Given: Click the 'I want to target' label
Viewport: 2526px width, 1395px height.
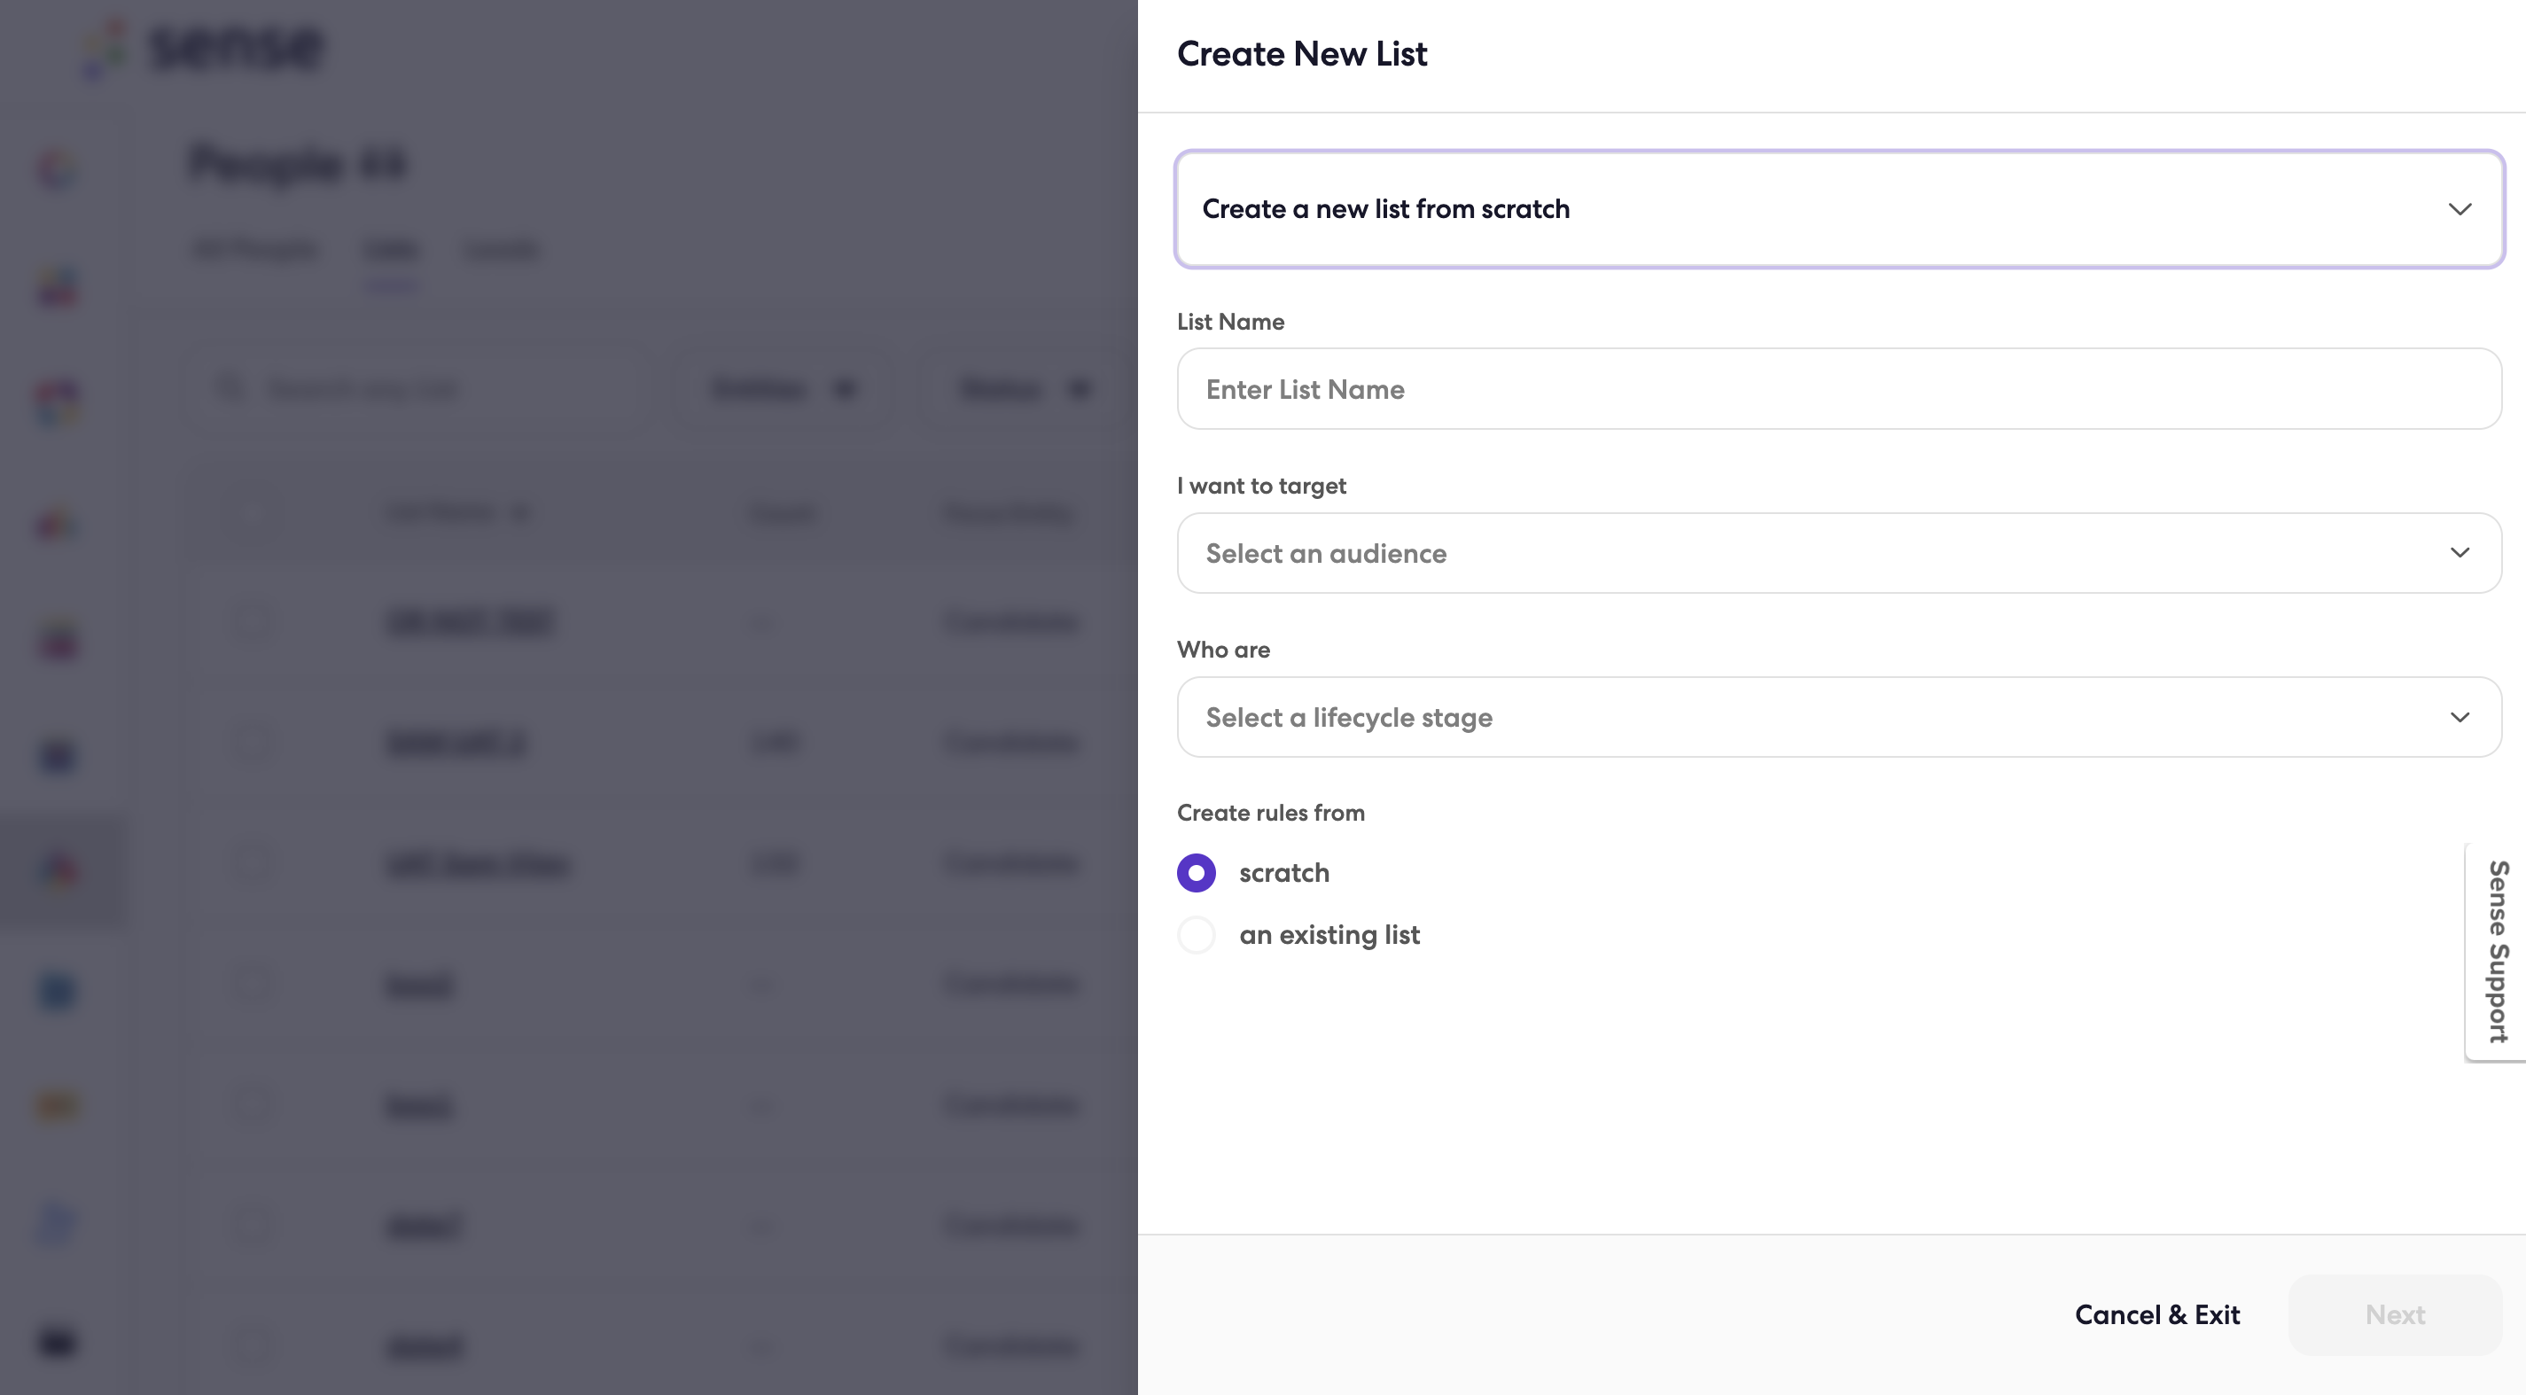Looking at the screenshot, I should click(x=1261, y=487).
